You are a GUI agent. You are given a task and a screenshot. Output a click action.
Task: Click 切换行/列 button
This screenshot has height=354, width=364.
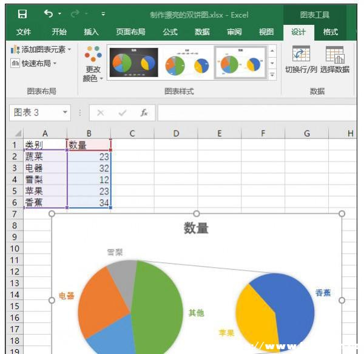click(x=301, y=60)
